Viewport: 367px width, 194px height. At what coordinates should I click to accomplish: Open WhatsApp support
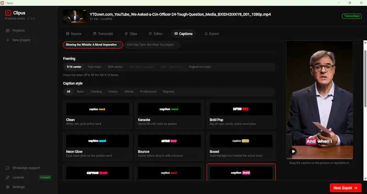[23, 168]
